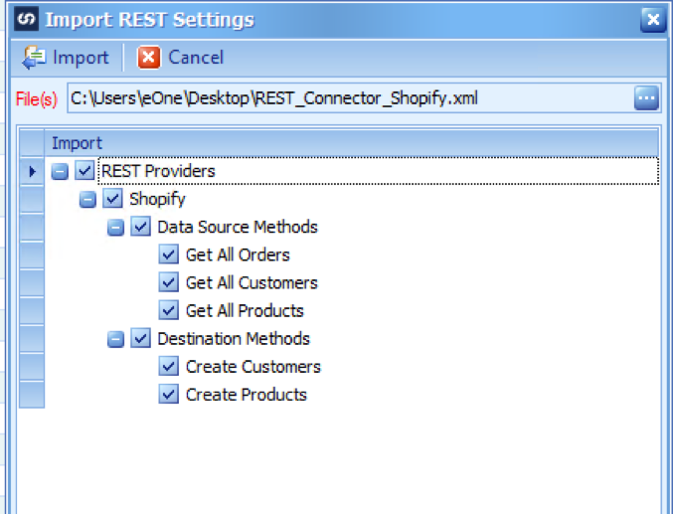Collapse the REST Providers tree node
This screenshot has height=514, width=673.
tap(60, 172)
